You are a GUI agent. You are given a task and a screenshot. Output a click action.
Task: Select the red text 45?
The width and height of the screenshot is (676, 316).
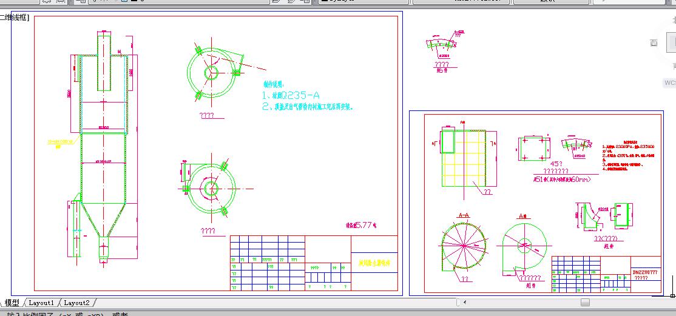tap(556, 164)
